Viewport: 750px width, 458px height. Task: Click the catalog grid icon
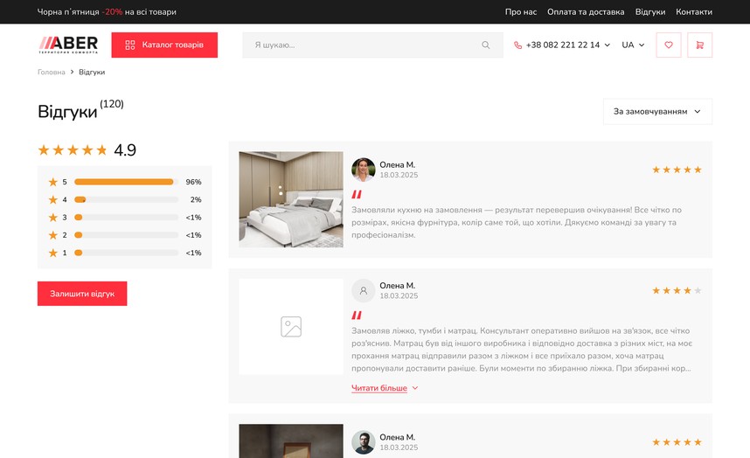[x=130, y=45]
